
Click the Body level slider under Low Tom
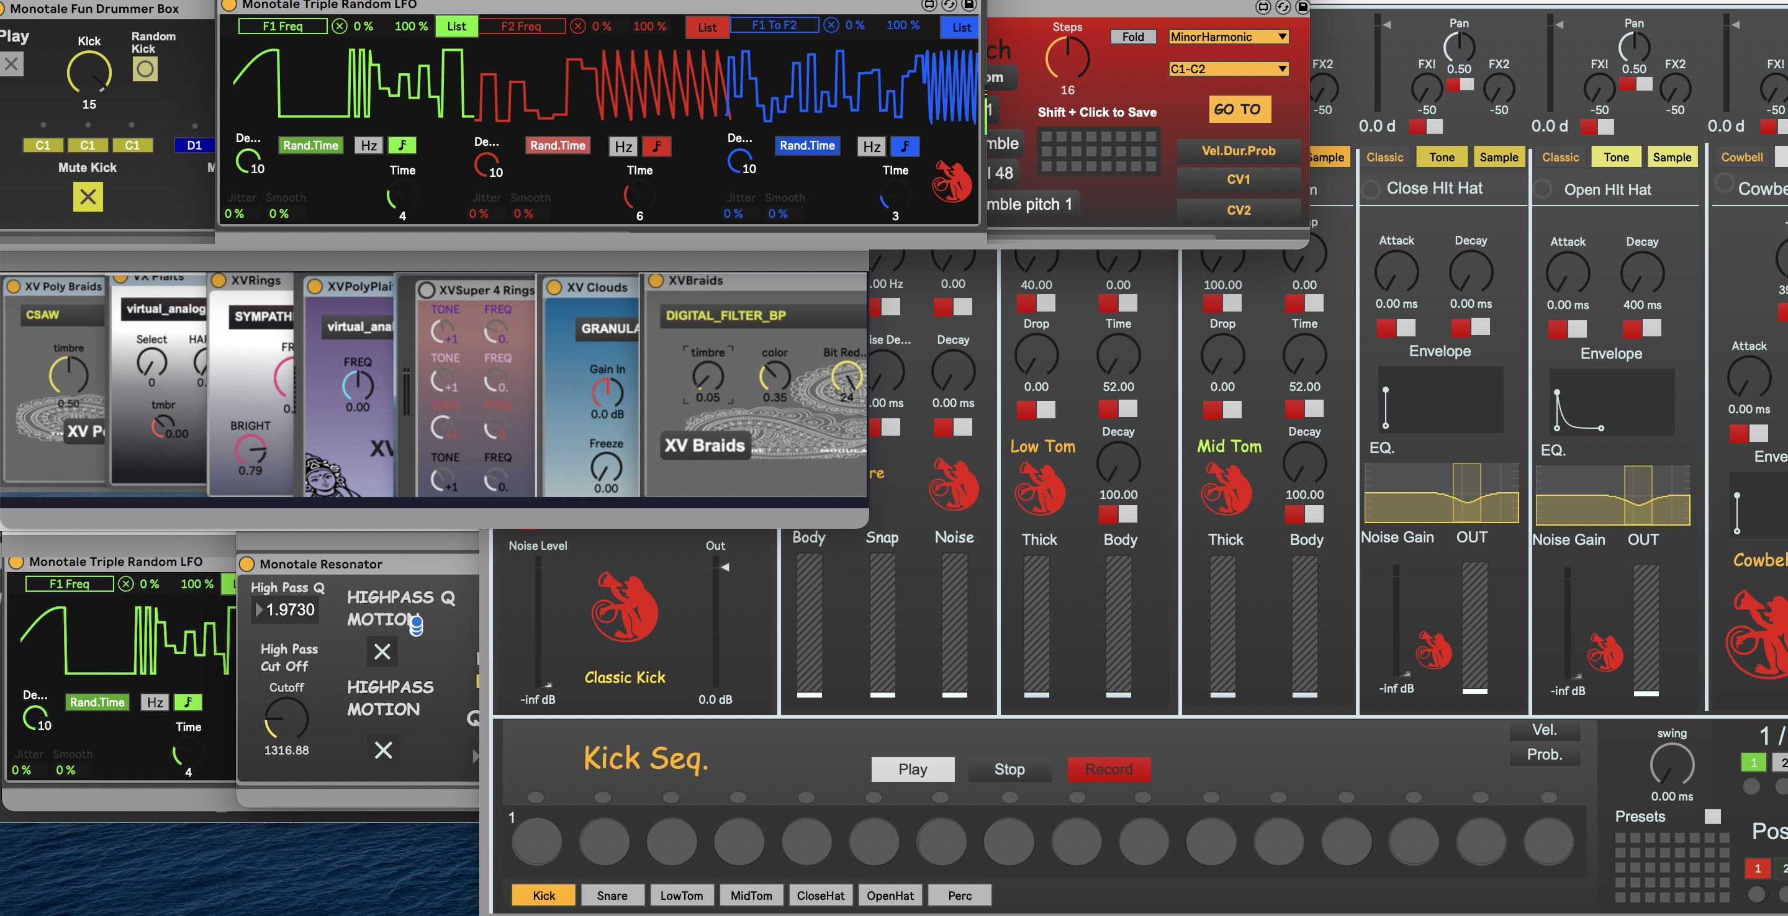(x=1118, y=624)
